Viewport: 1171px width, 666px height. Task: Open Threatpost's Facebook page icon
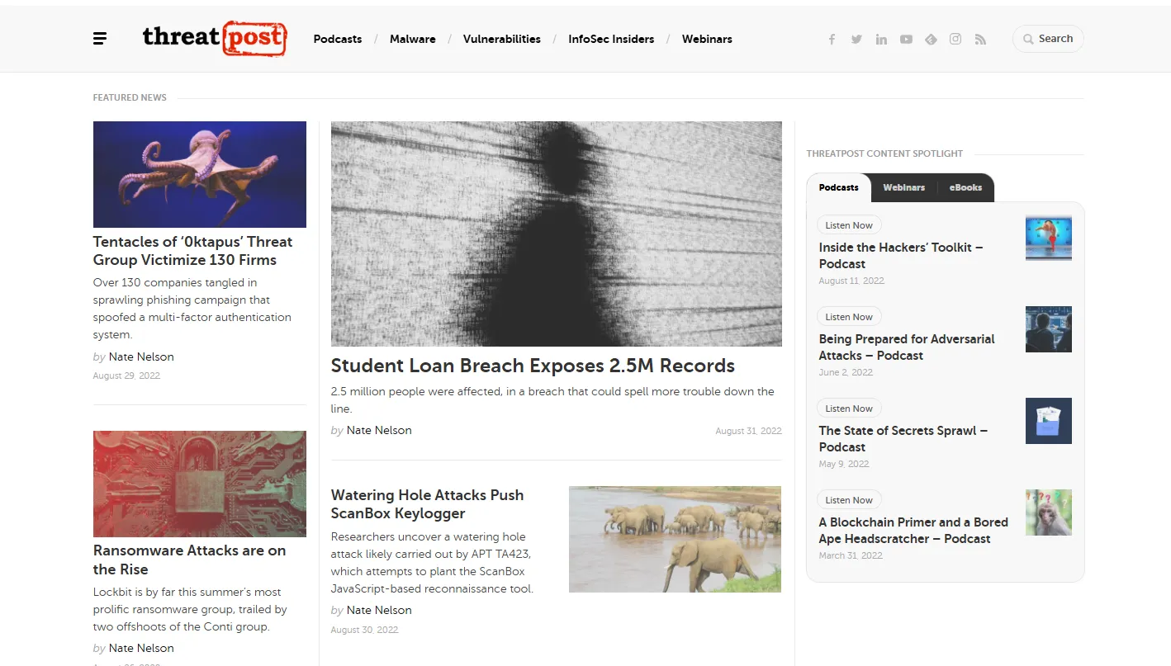coord(832,39)
